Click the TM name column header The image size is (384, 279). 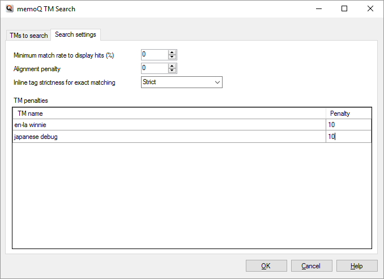coord(169,114)
